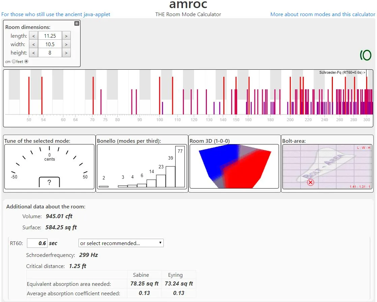This screenshot has width=377, height=302.
Task: Select the feet unit radio button
Action: click(x=26, y=62)
